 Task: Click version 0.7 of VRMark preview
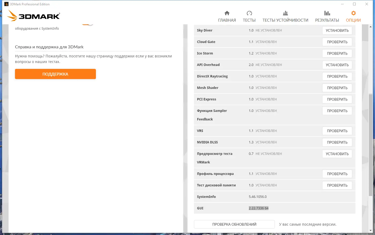[251, 154]
